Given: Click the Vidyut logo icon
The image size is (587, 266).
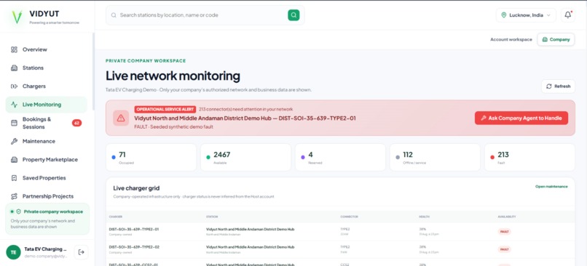Looking at the screenshot, I should 17,17.
